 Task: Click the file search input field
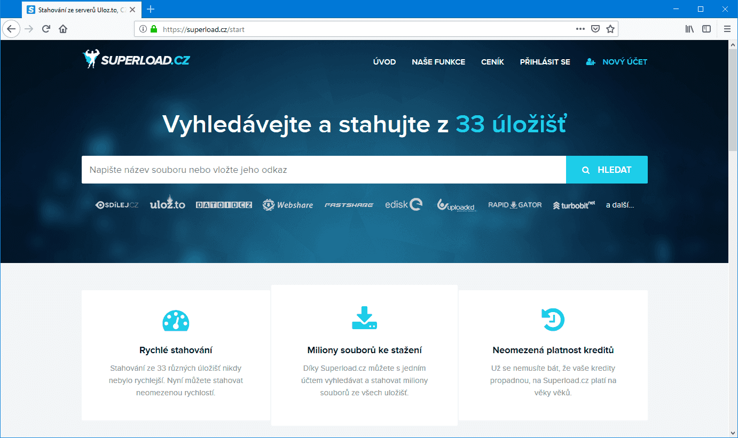click(x=320, y=169)
